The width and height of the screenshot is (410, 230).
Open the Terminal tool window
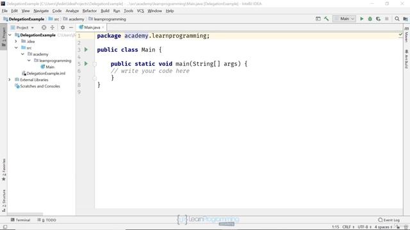pyautogui.click(x=20, y=220)
